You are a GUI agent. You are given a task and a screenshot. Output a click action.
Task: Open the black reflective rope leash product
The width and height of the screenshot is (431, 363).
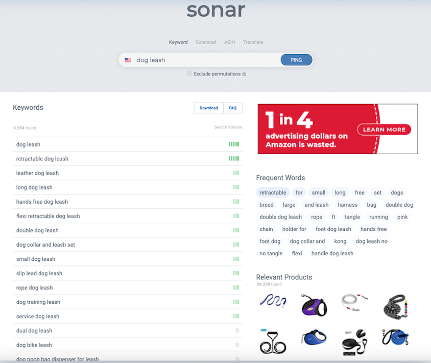396,307
